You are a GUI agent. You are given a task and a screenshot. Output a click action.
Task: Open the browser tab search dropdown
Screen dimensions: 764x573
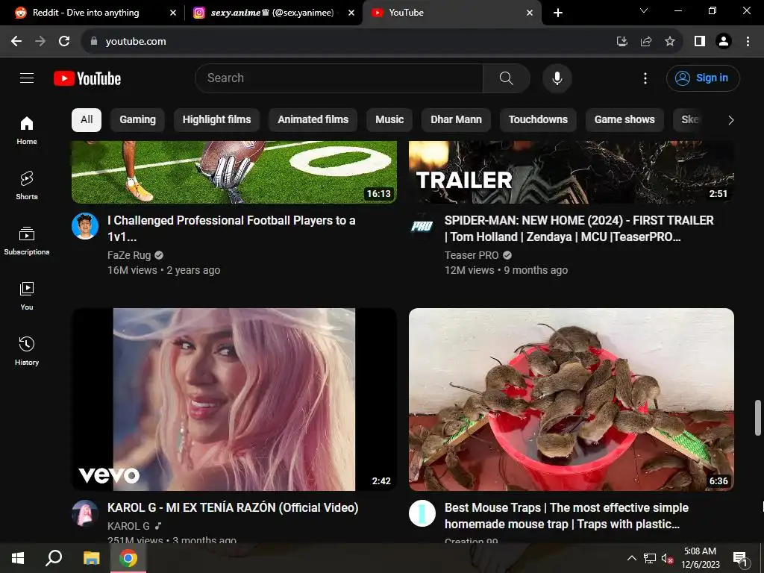(644, 10)
